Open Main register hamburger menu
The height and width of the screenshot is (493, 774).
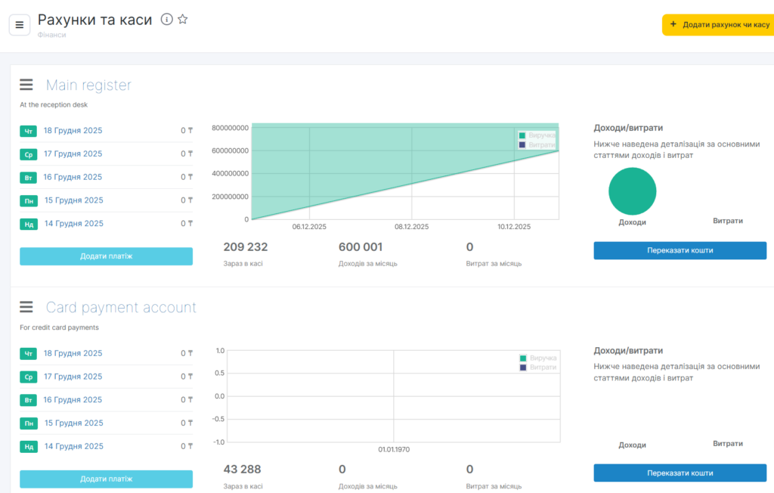[26, 85]
